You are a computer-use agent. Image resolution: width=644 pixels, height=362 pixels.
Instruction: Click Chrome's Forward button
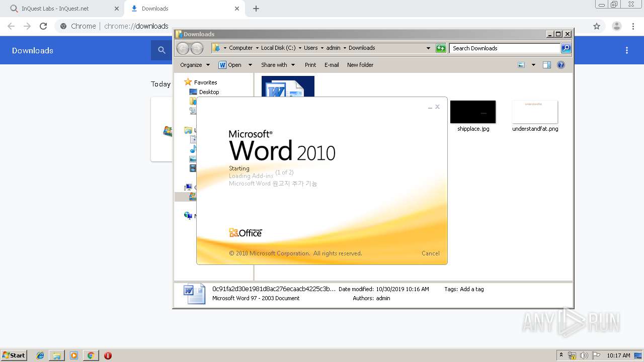coord(27,26)
